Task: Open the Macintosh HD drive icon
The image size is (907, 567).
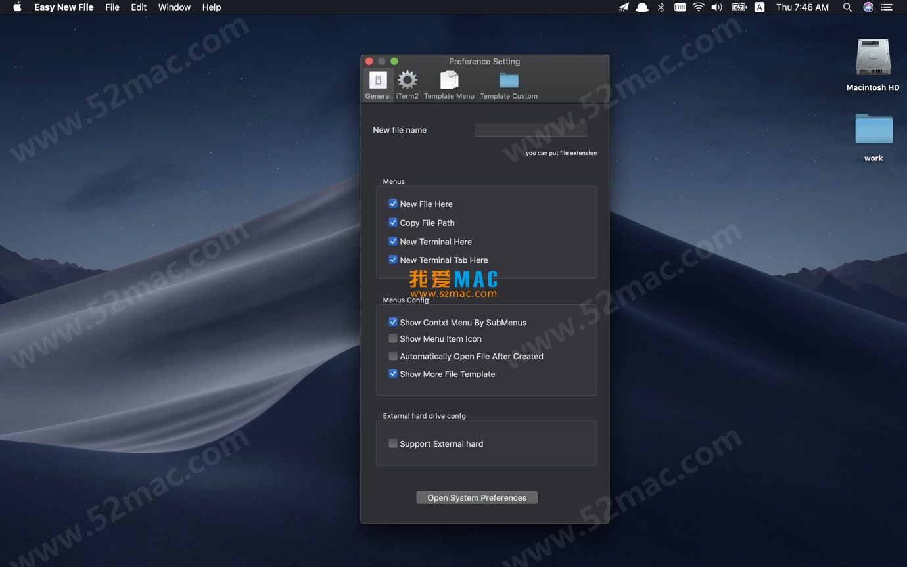Action: pos(872,58)
